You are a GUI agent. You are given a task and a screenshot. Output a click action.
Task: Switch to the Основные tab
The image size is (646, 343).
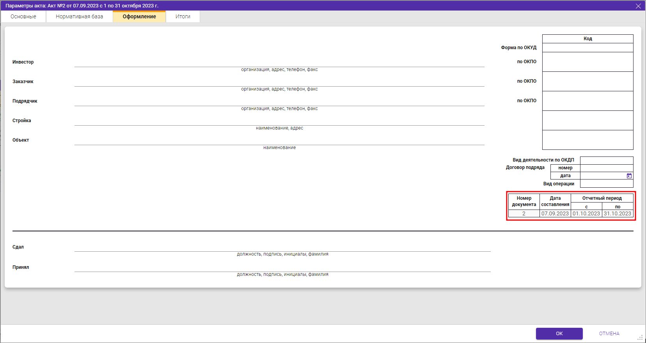23,16
